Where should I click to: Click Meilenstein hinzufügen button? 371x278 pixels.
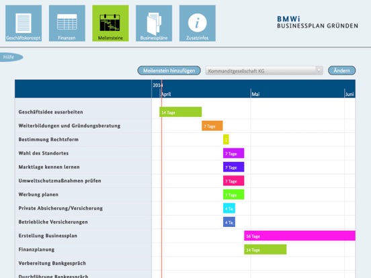pyautogui.click(x=169, y=71)
